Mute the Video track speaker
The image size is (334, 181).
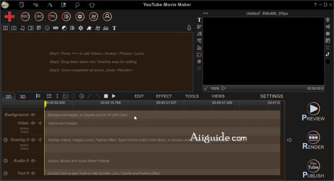tap(40, 123)
